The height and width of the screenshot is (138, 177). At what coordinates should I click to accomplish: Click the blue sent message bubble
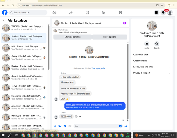point(95,106)
